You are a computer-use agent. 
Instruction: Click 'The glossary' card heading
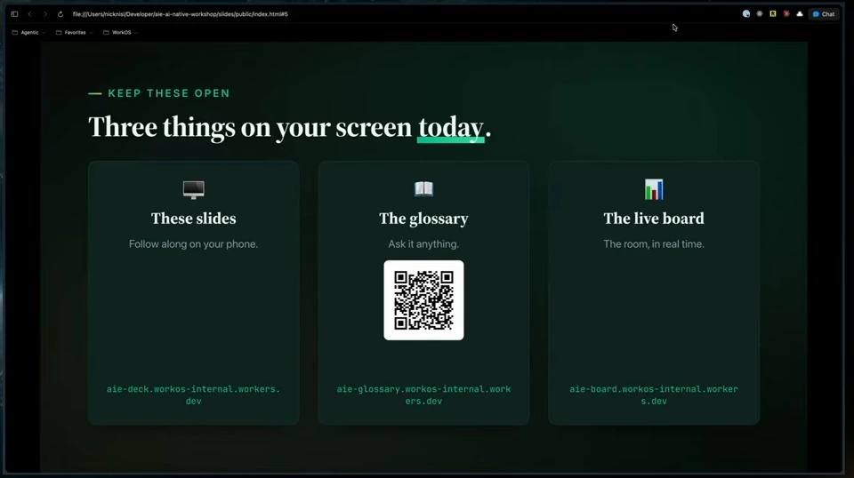423,219
